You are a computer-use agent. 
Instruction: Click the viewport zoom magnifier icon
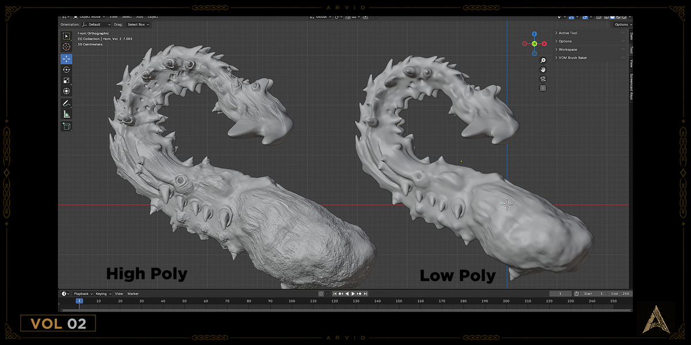pos(542,60)
